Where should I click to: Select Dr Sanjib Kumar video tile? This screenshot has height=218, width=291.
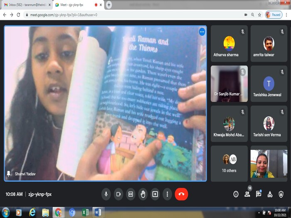229,83
